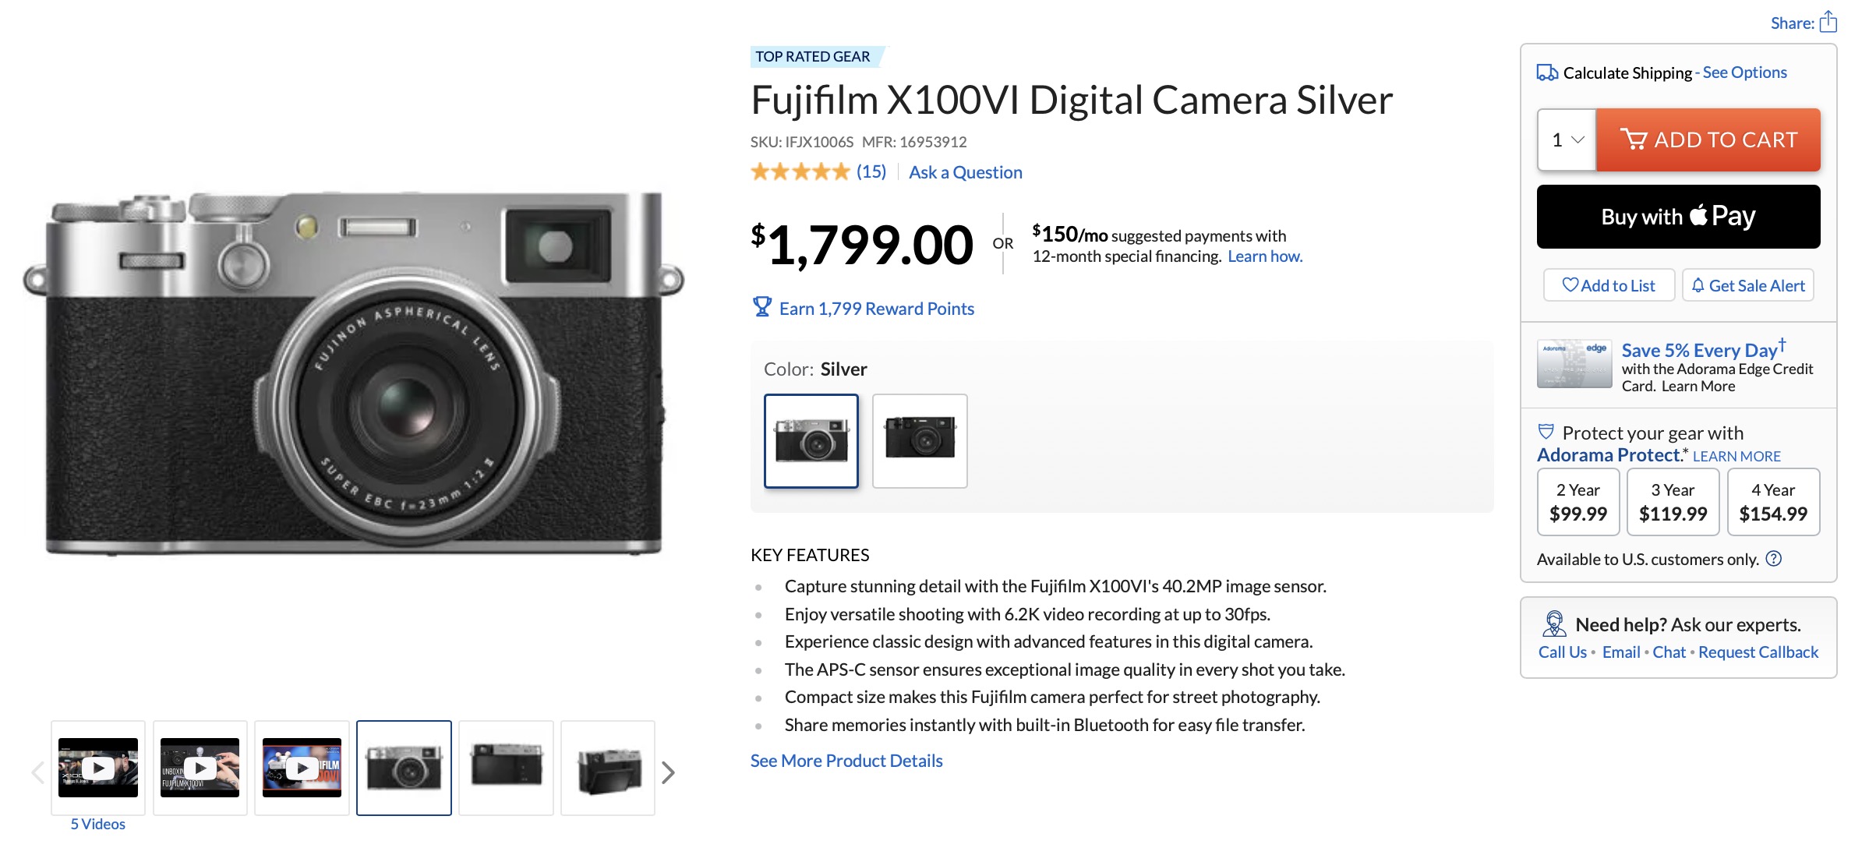
Task: Buy with Apple Pay
Action: point(1678,217)
